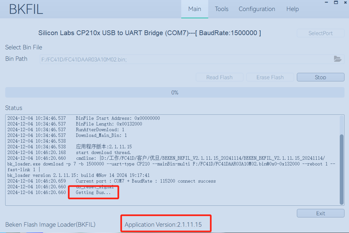
Task: Click the CP210x COM7 port title text
Action: (x=150, y=33)
